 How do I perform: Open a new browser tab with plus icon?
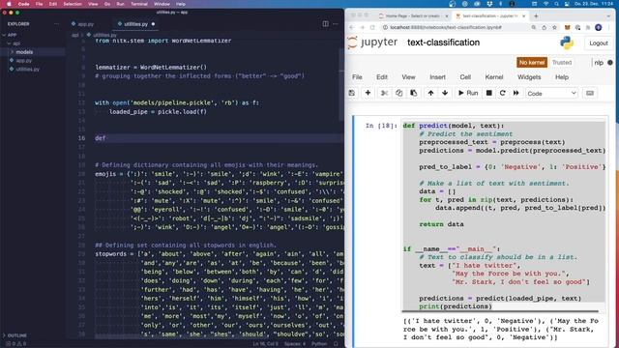click(x=536, y=15)
